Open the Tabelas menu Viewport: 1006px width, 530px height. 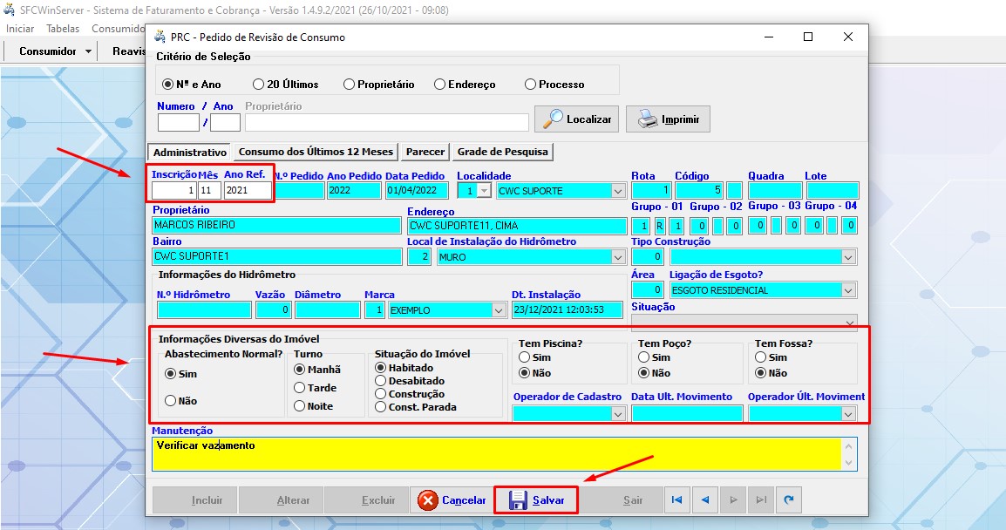coord(63,29)
